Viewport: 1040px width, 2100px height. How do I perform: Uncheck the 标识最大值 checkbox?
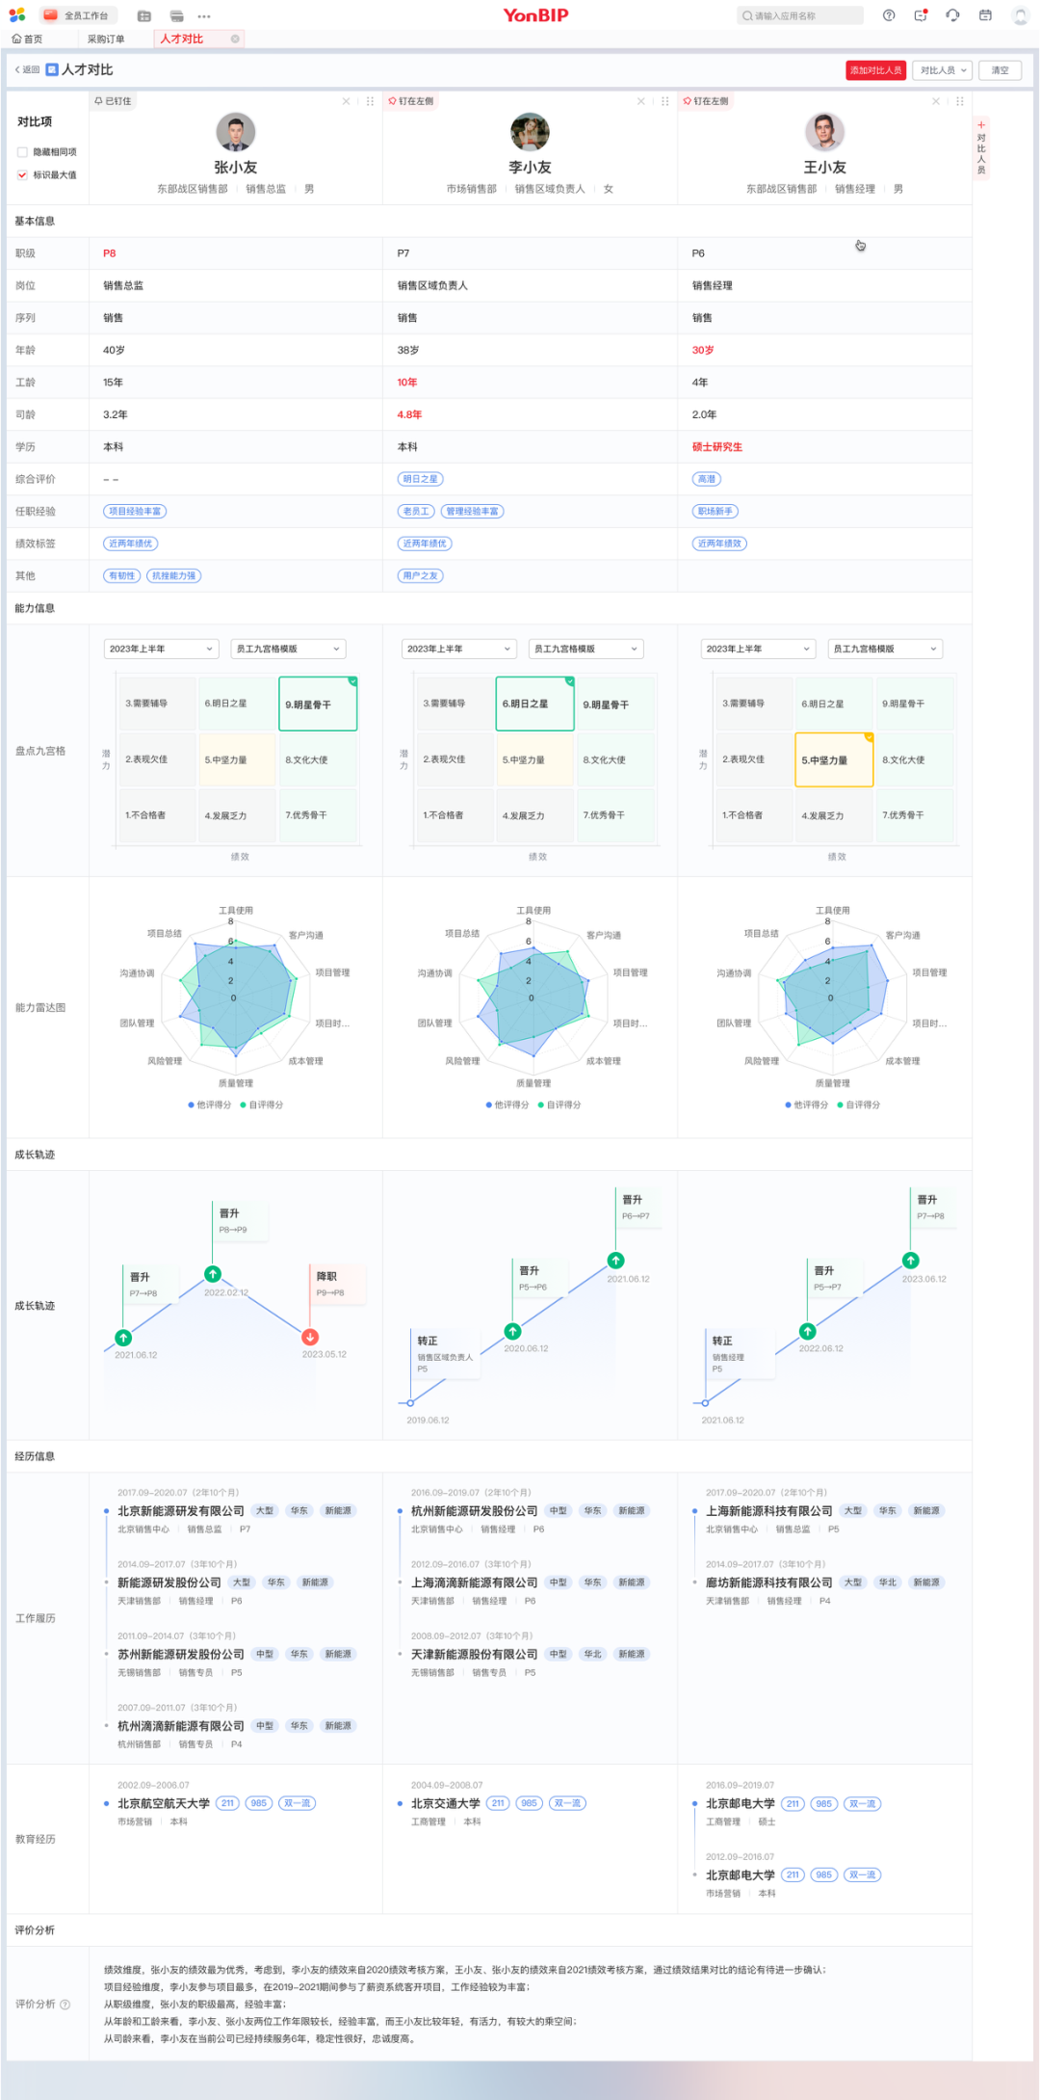[22, 175]
